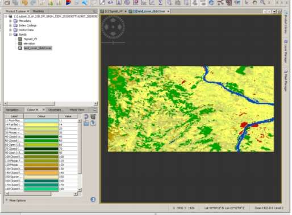The image size is (292, 215).
Task: Select the arrow pointer selection tool
Action: pos(246,2)
